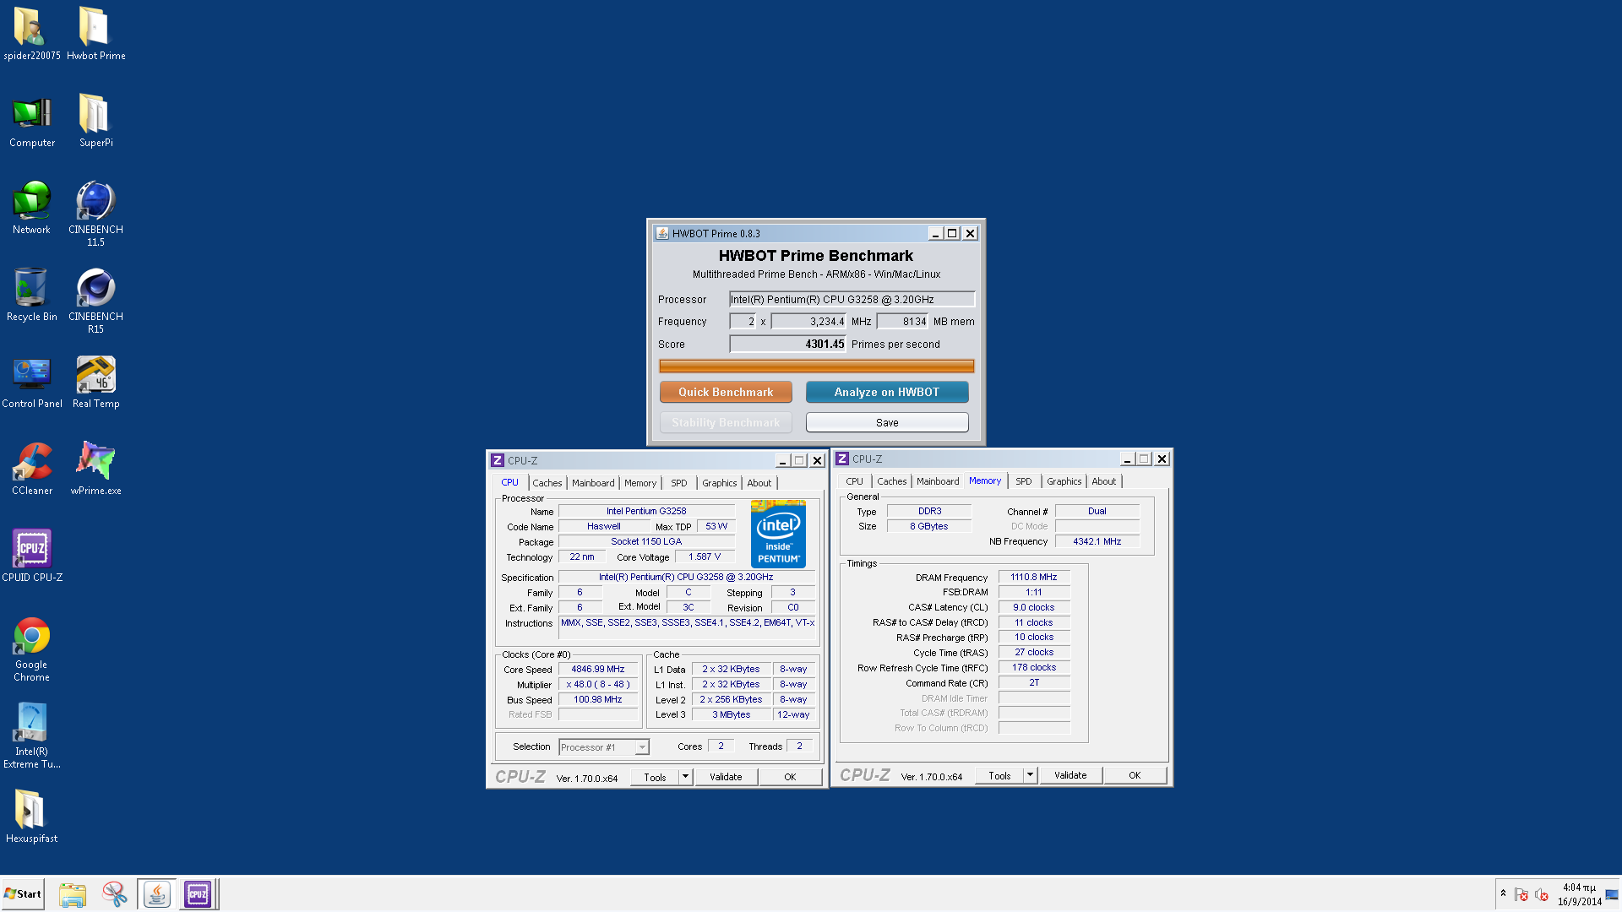Click OK in the left CPU-Z window
Image resolution: width=1622 pixels, height=912 pixels.
coord(790,777)
